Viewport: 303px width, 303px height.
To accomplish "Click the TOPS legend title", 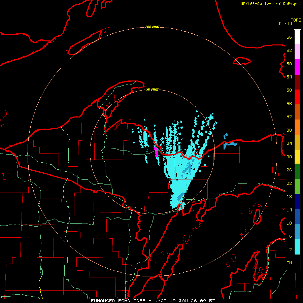I will coord(296,20).
